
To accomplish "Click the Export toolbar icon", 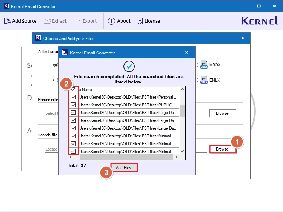I will pyautogui.click(x=77, y=21).
